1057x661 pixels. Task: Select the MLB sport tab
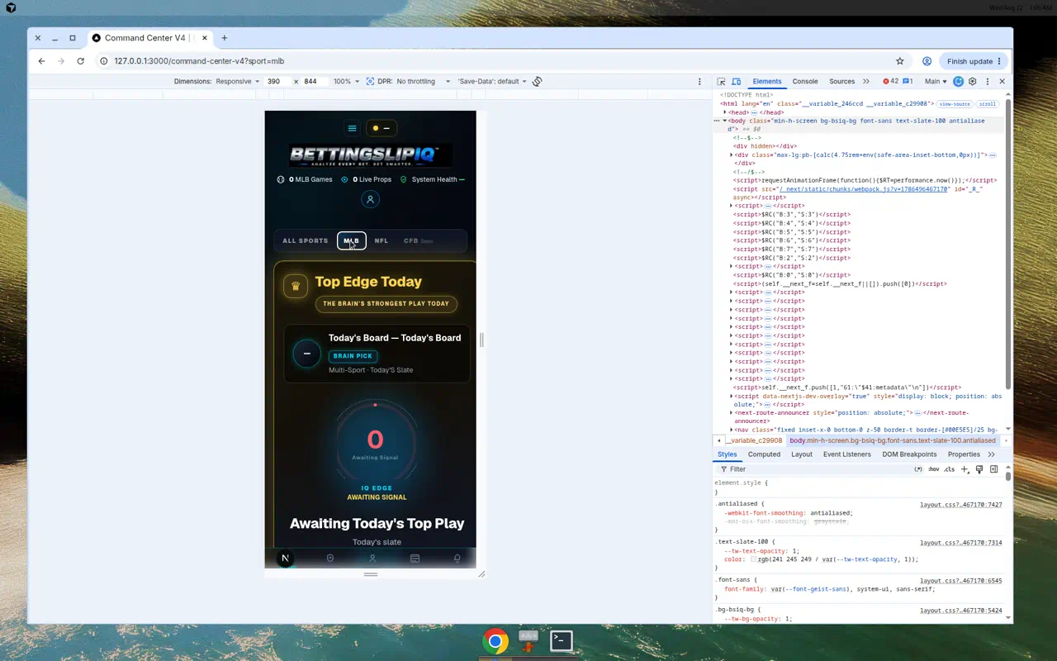[x=352, y=241]
